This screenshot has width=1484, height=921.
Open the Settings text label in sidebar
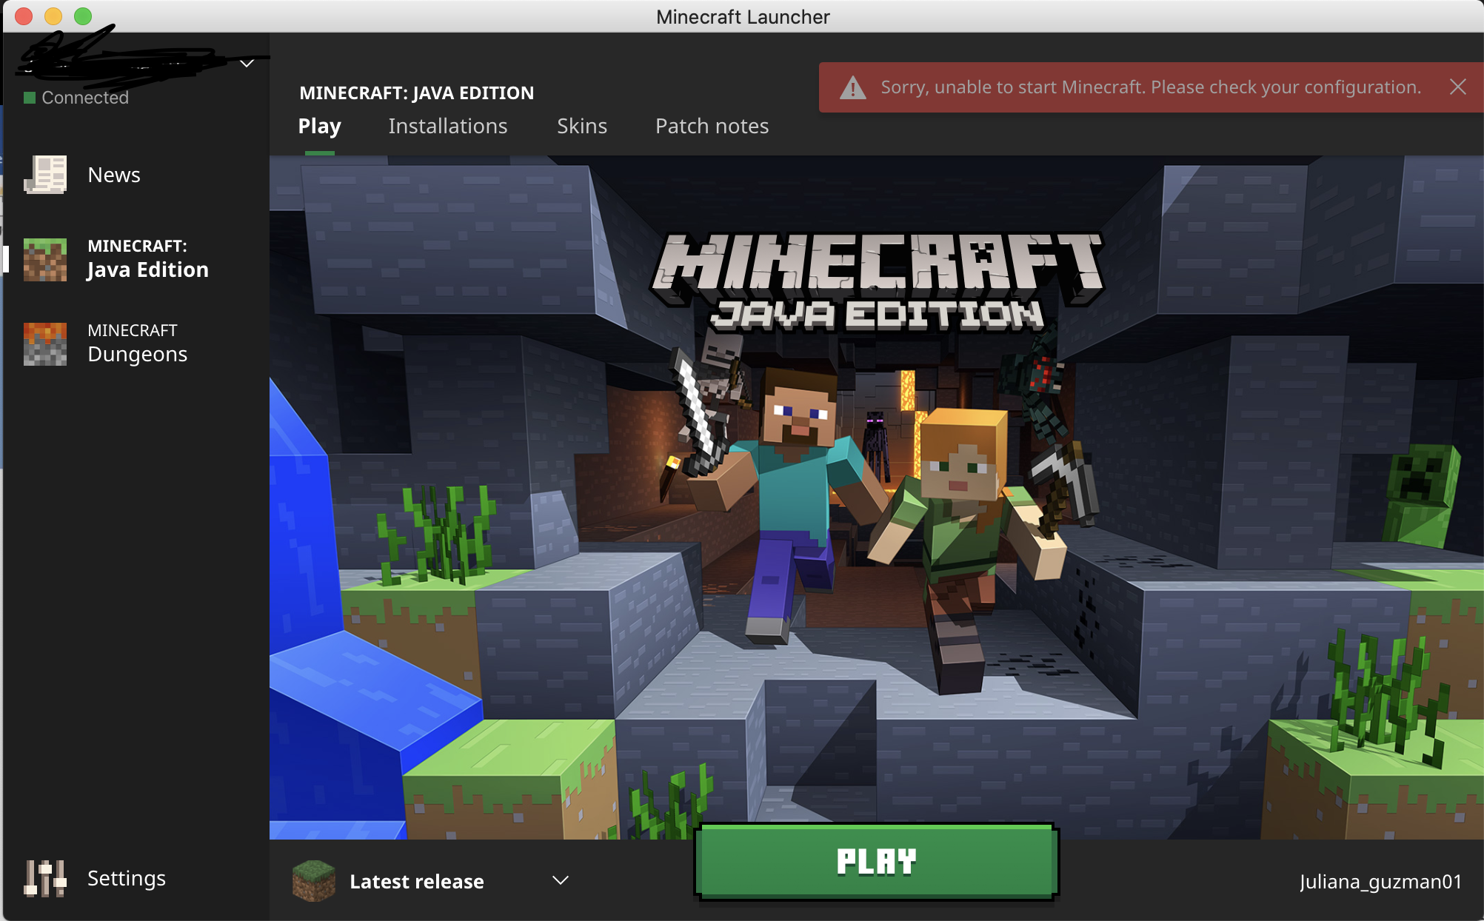tap(127, 879)
